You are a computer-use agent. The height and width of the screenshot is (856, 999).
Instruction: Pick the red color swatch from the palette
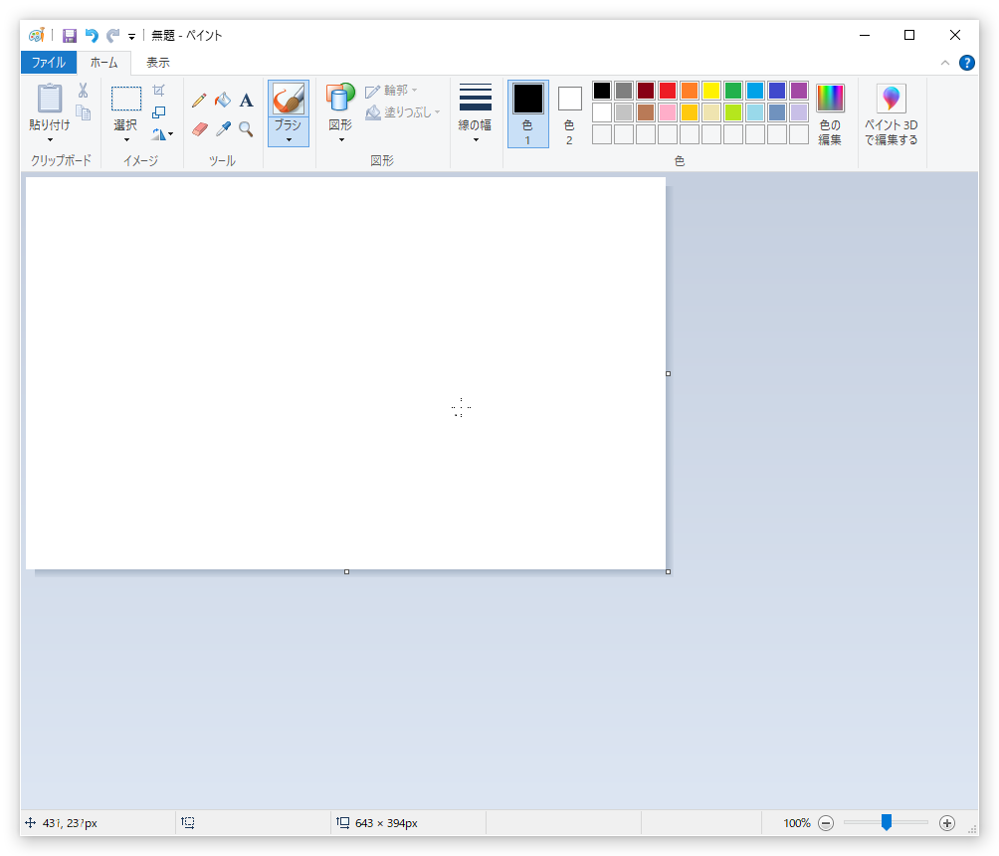pos(667,90)
